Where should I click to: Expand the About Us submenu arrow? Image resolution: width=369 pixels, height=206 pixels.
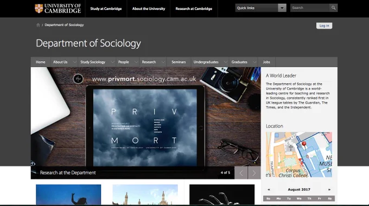coord(74,62)
